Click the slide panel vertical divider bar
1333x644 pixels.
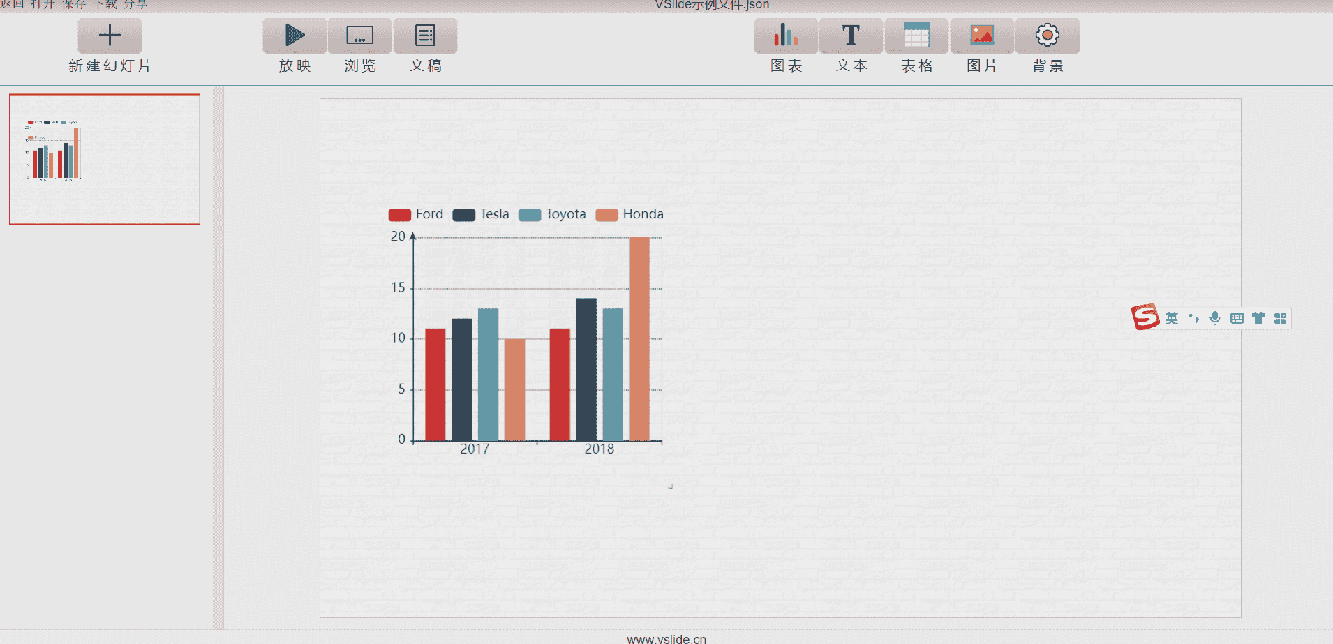point(218,358)
